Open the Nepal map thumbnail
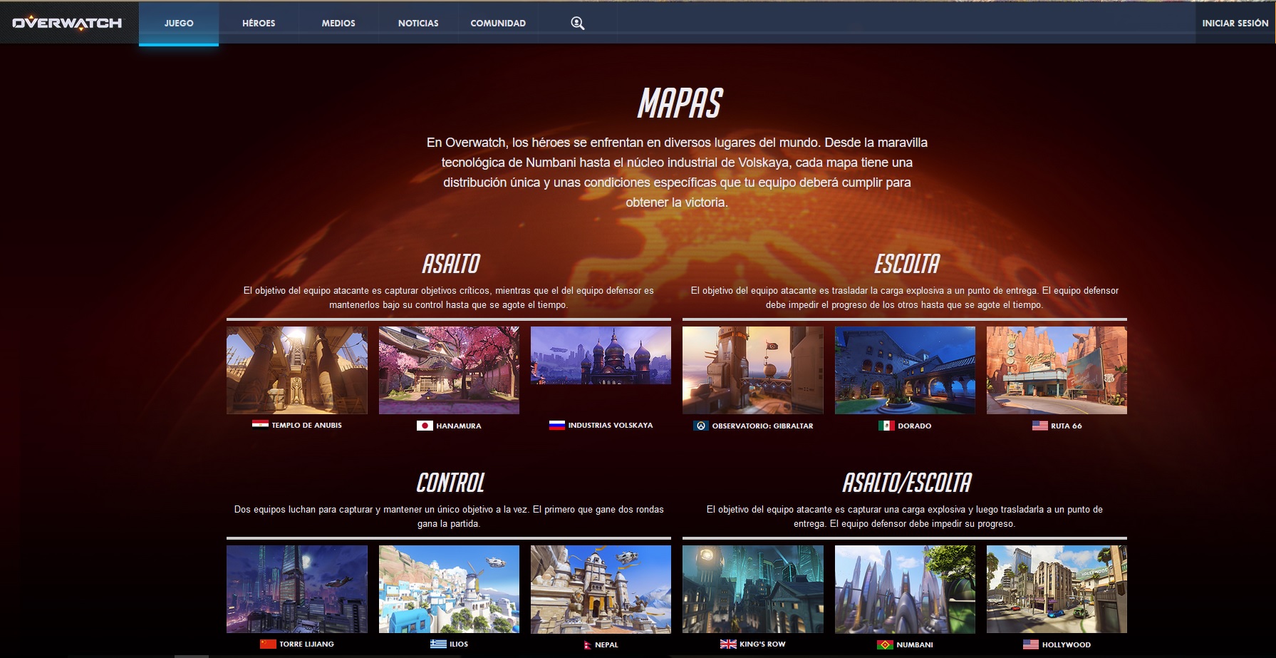Image resolution: width=1276 pixels, height=658 pixels. pyautogui.click(x=601, y=589)
